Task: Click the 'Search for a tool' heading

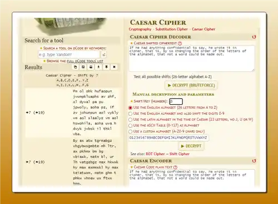Action: pyautogui.click(x=44, y=40)
